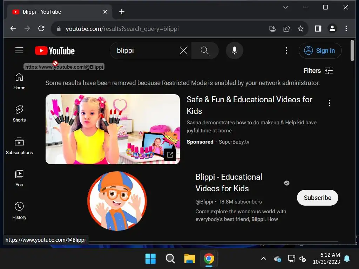359x269 pixels.
Task: Open Windows taskbar search
Action: point(170,259)
